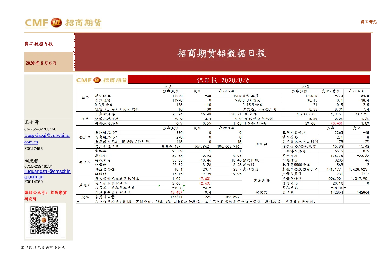Select the 商品研究 label at top right
The image size is (379, 268).
pos(368,22)
